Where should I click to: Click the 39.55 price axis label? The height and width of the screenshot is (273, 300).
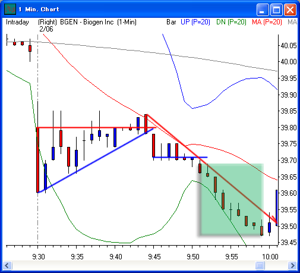pyautogui.click(x=289, y=209)
